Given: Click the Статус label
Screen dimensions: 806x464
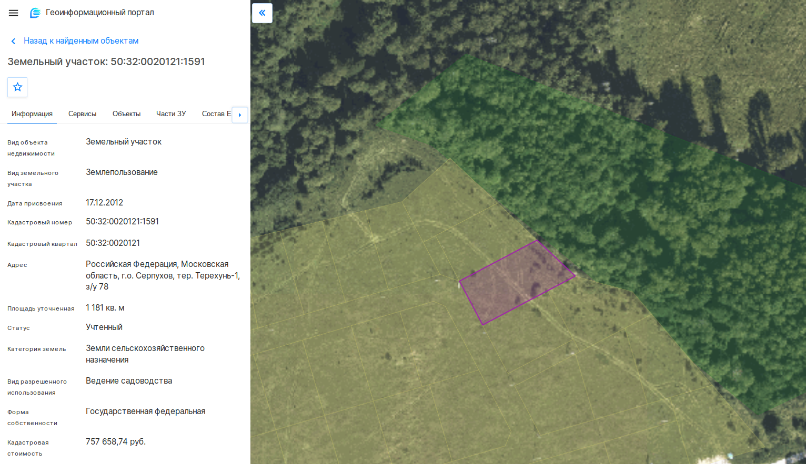Looking at the screenshot, I should click(x=18, y=328).
